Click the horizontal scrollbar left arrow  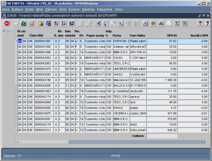pos(17,142)
